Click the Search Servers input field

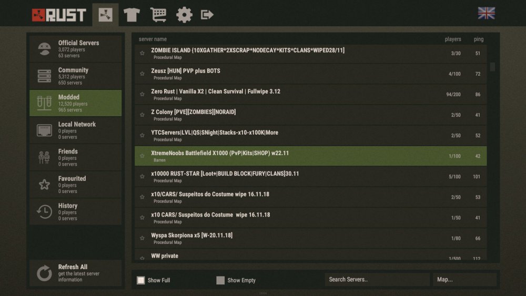point(377,280)
